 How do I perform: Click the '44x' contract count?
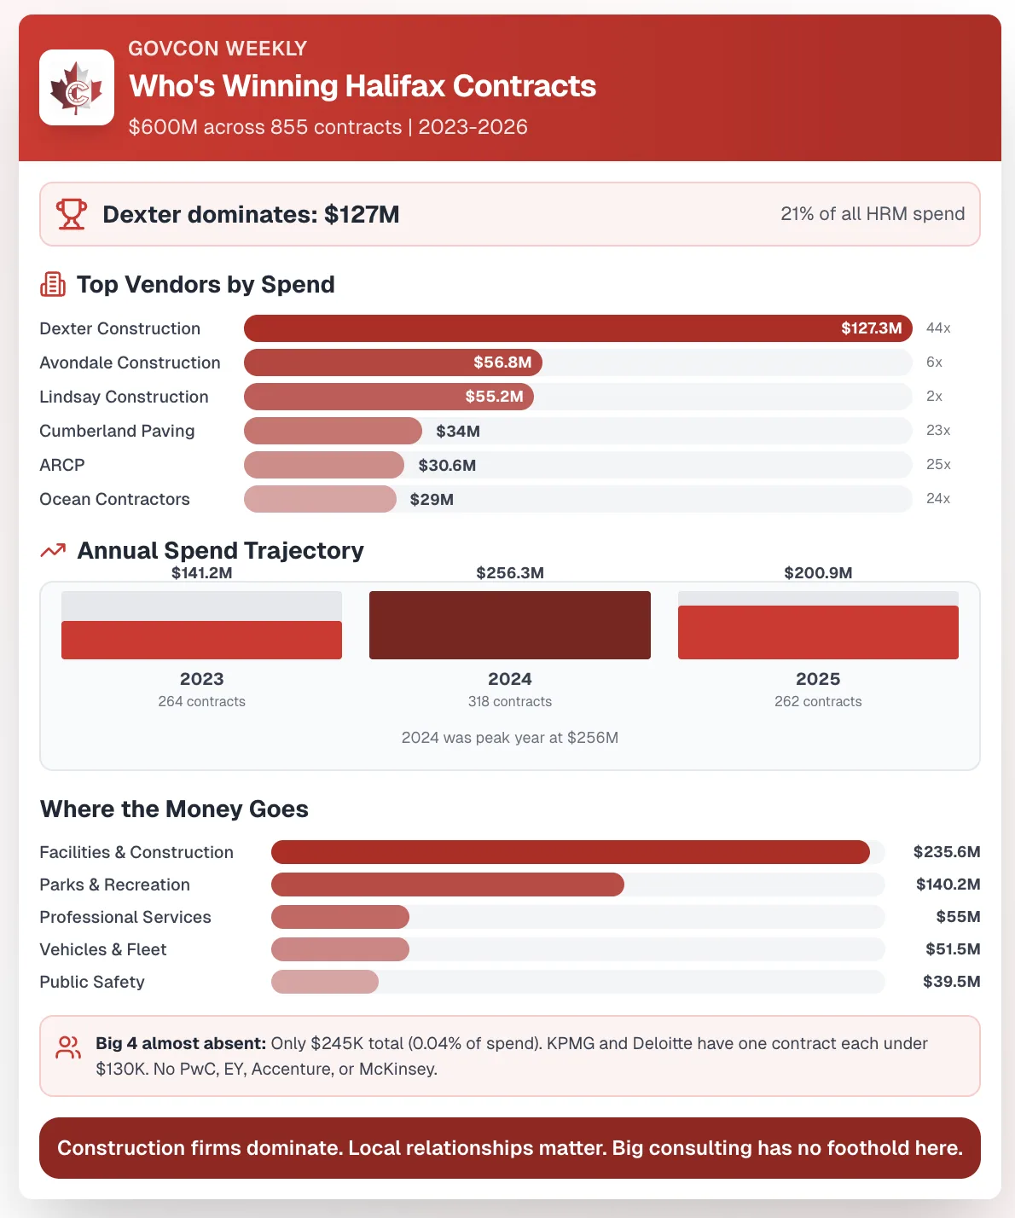click(938, 328)
